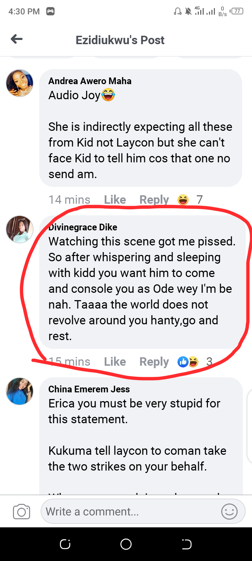View reactions on Divinegrace's comment
Screen dimensions: 252x561
194,361
